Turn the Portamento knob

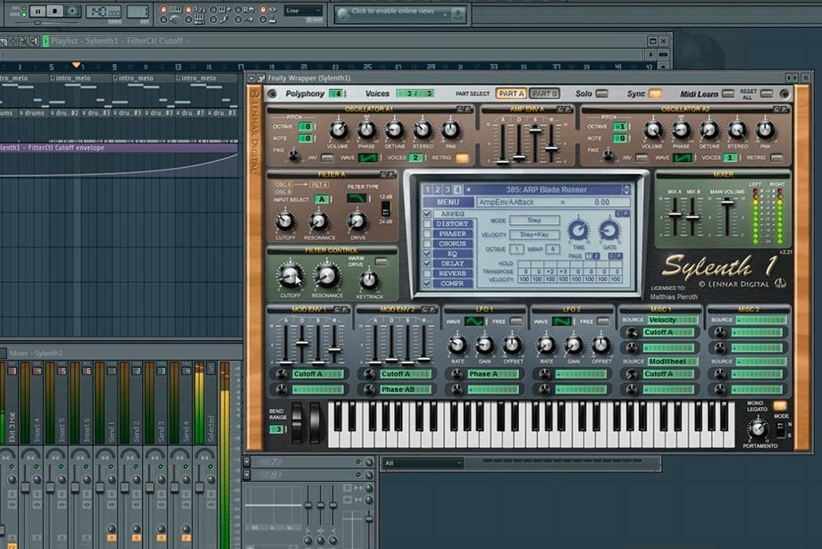(x=758, y=430)
